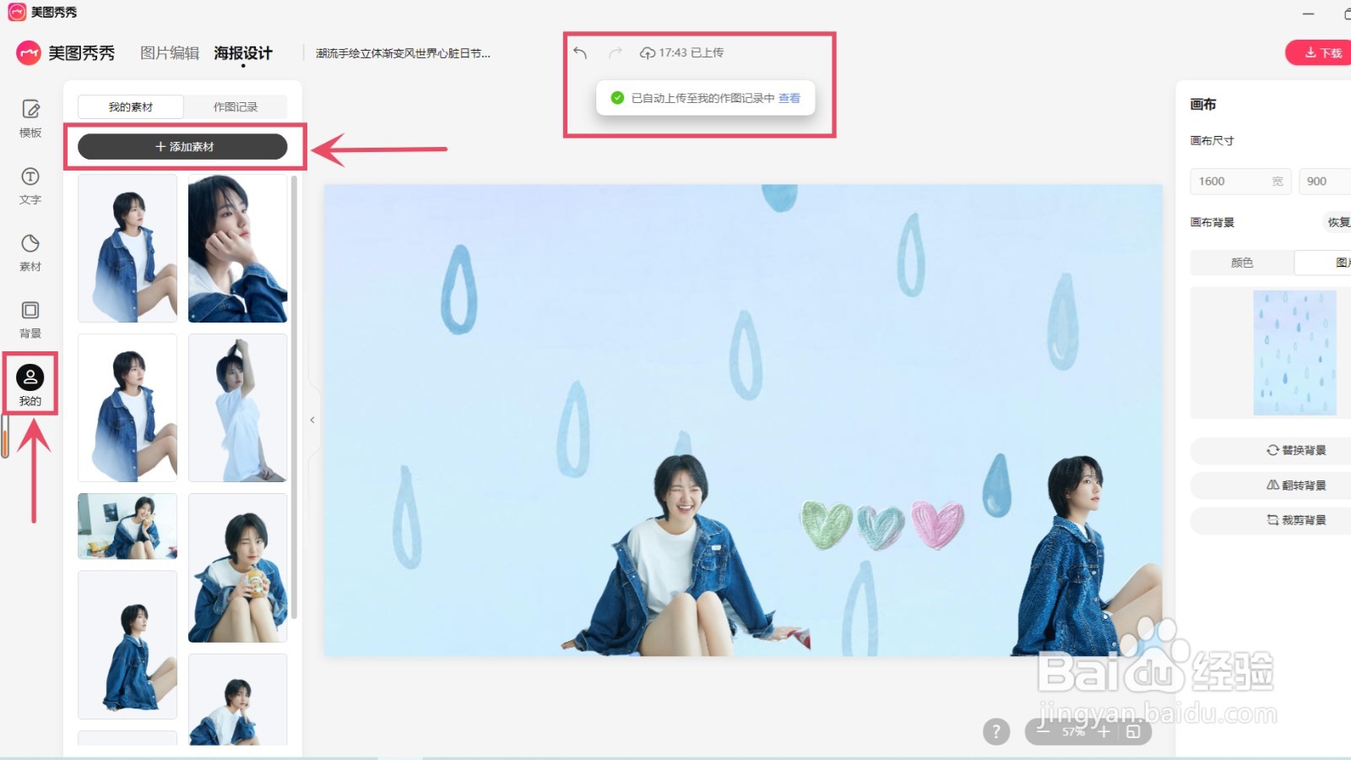Select thumbnail of girl holding orange drink
This screenshot has height=760, width=1351.
237,567
